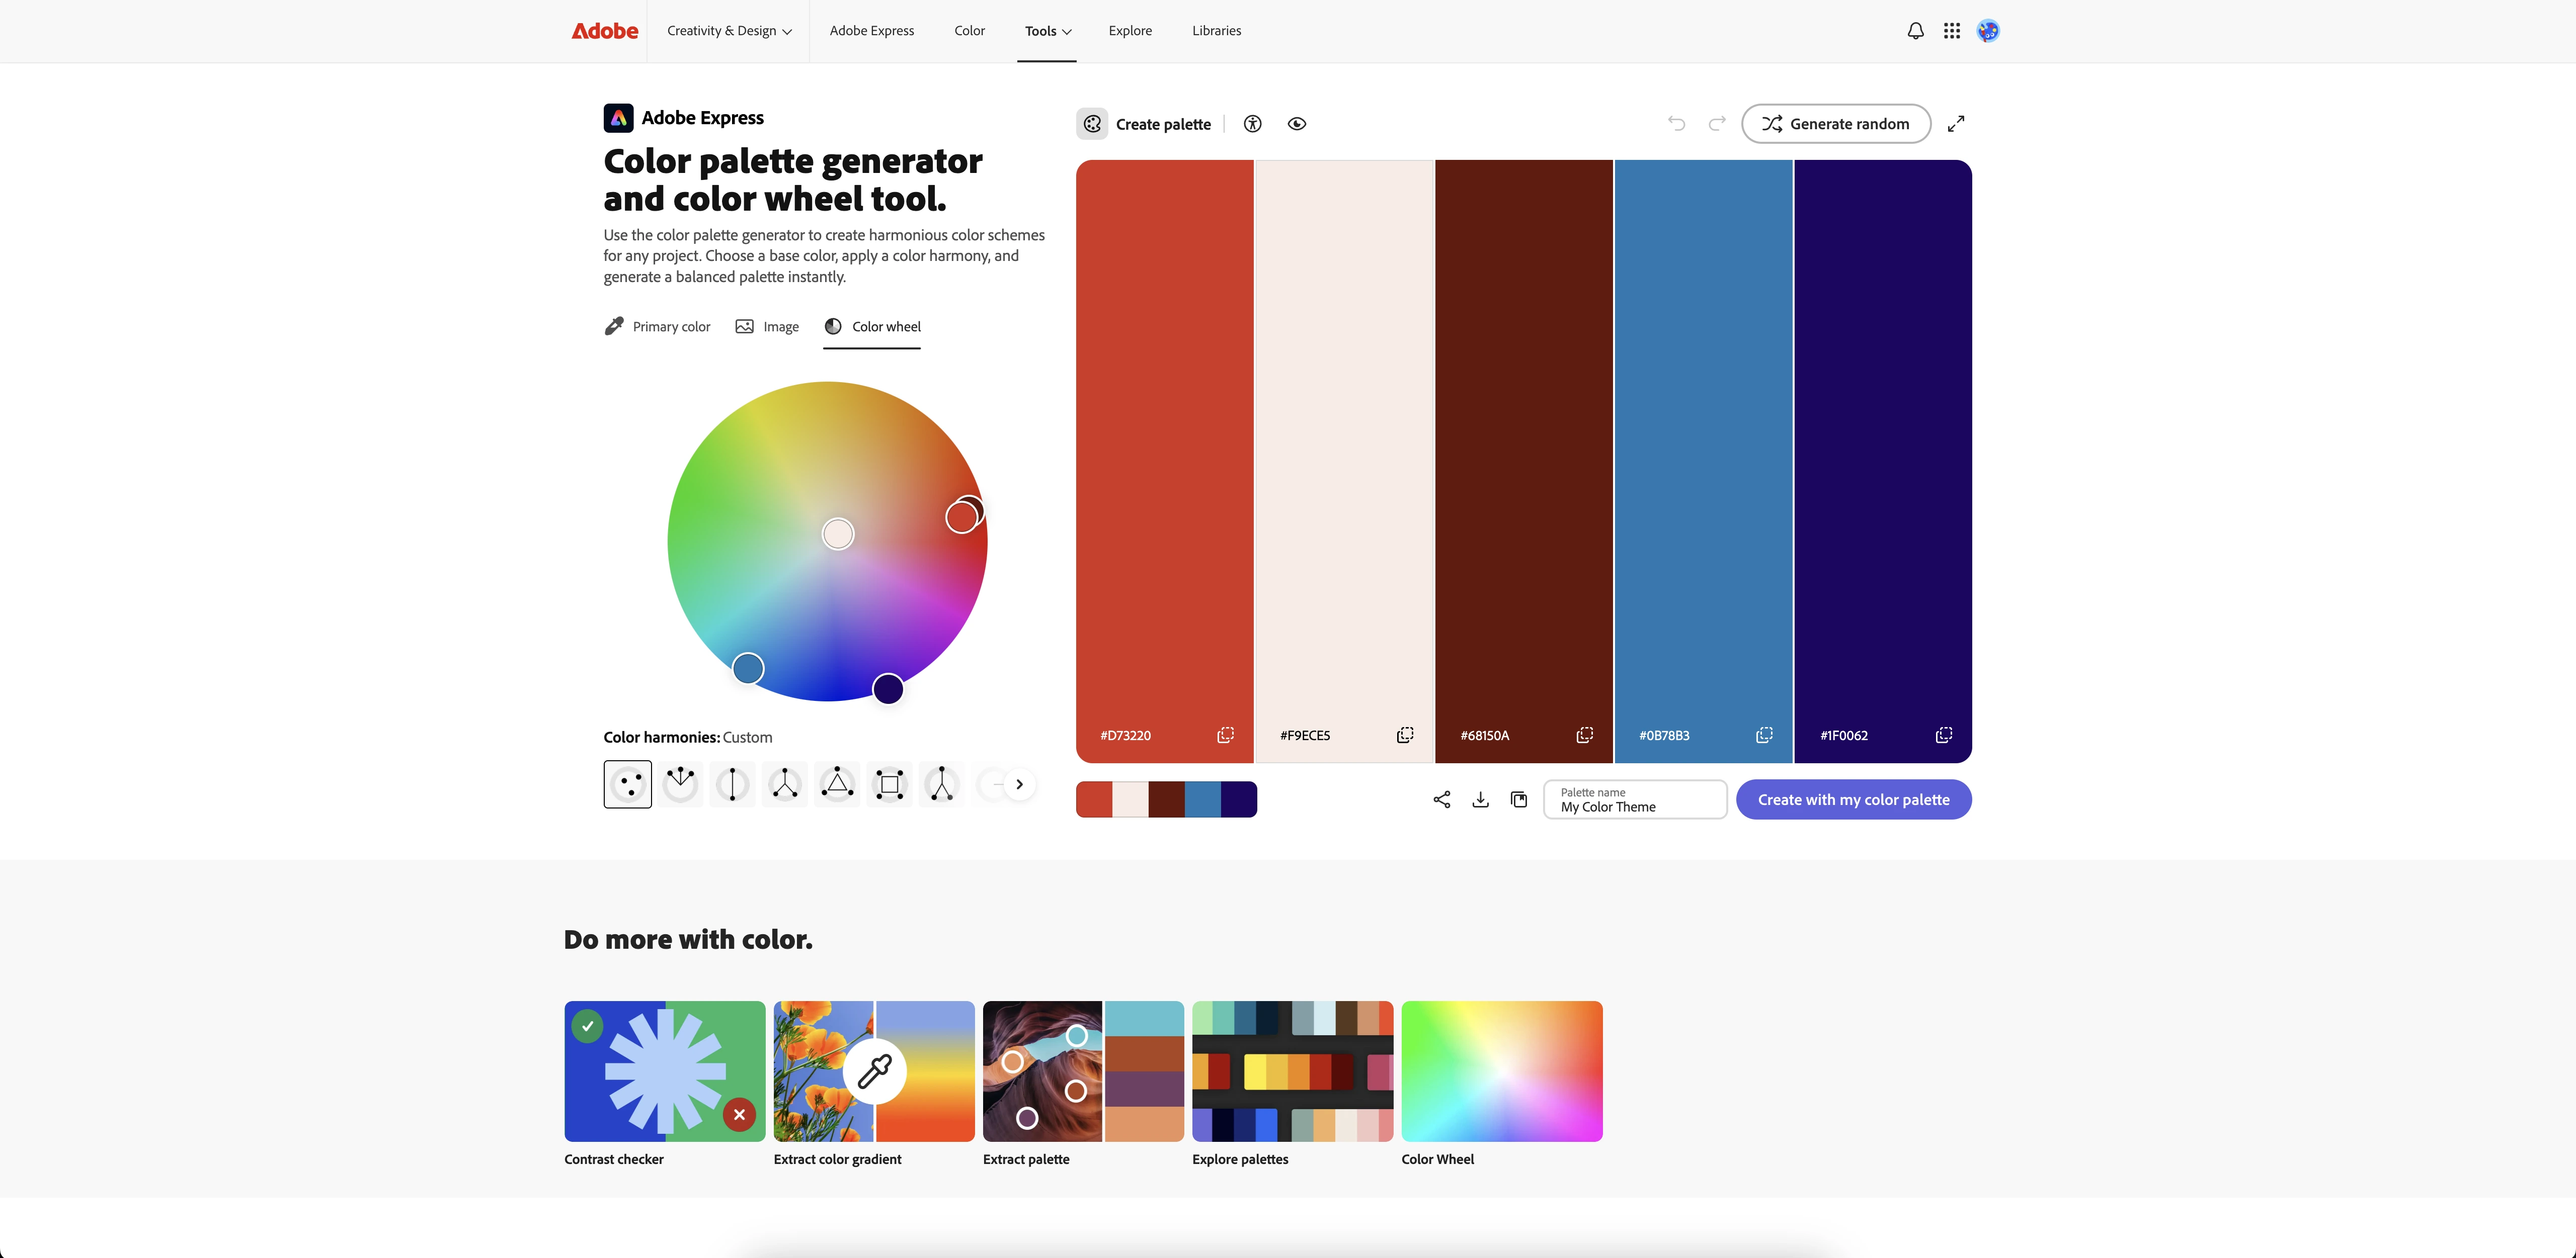Viewport: 2576px width, 1258px height.
Task: Click the cream handle near the wheel center
Action: tap(838, 533)
